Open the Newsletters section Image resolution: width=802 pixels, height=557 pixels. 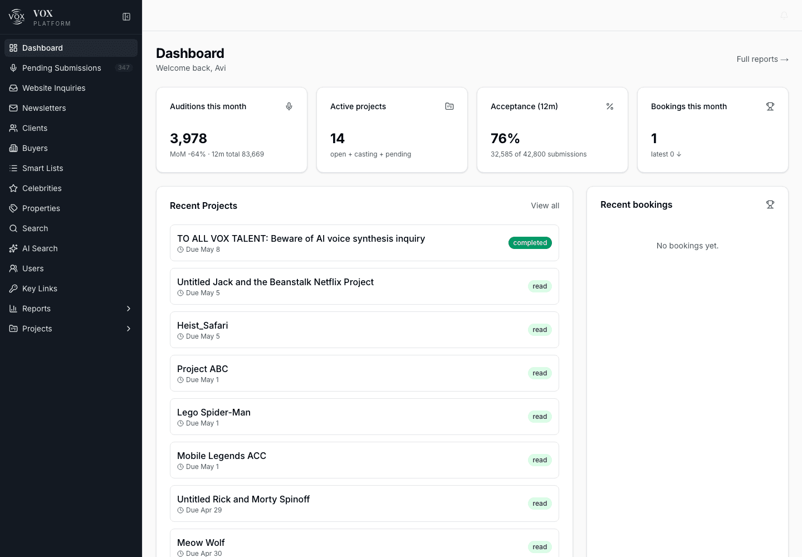pyautogui.click(x=71, y=108)
